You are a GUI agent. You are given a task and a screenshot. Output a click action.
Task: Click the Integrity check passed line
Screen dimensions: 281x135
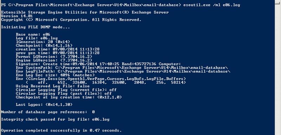(x=55, y=119)
